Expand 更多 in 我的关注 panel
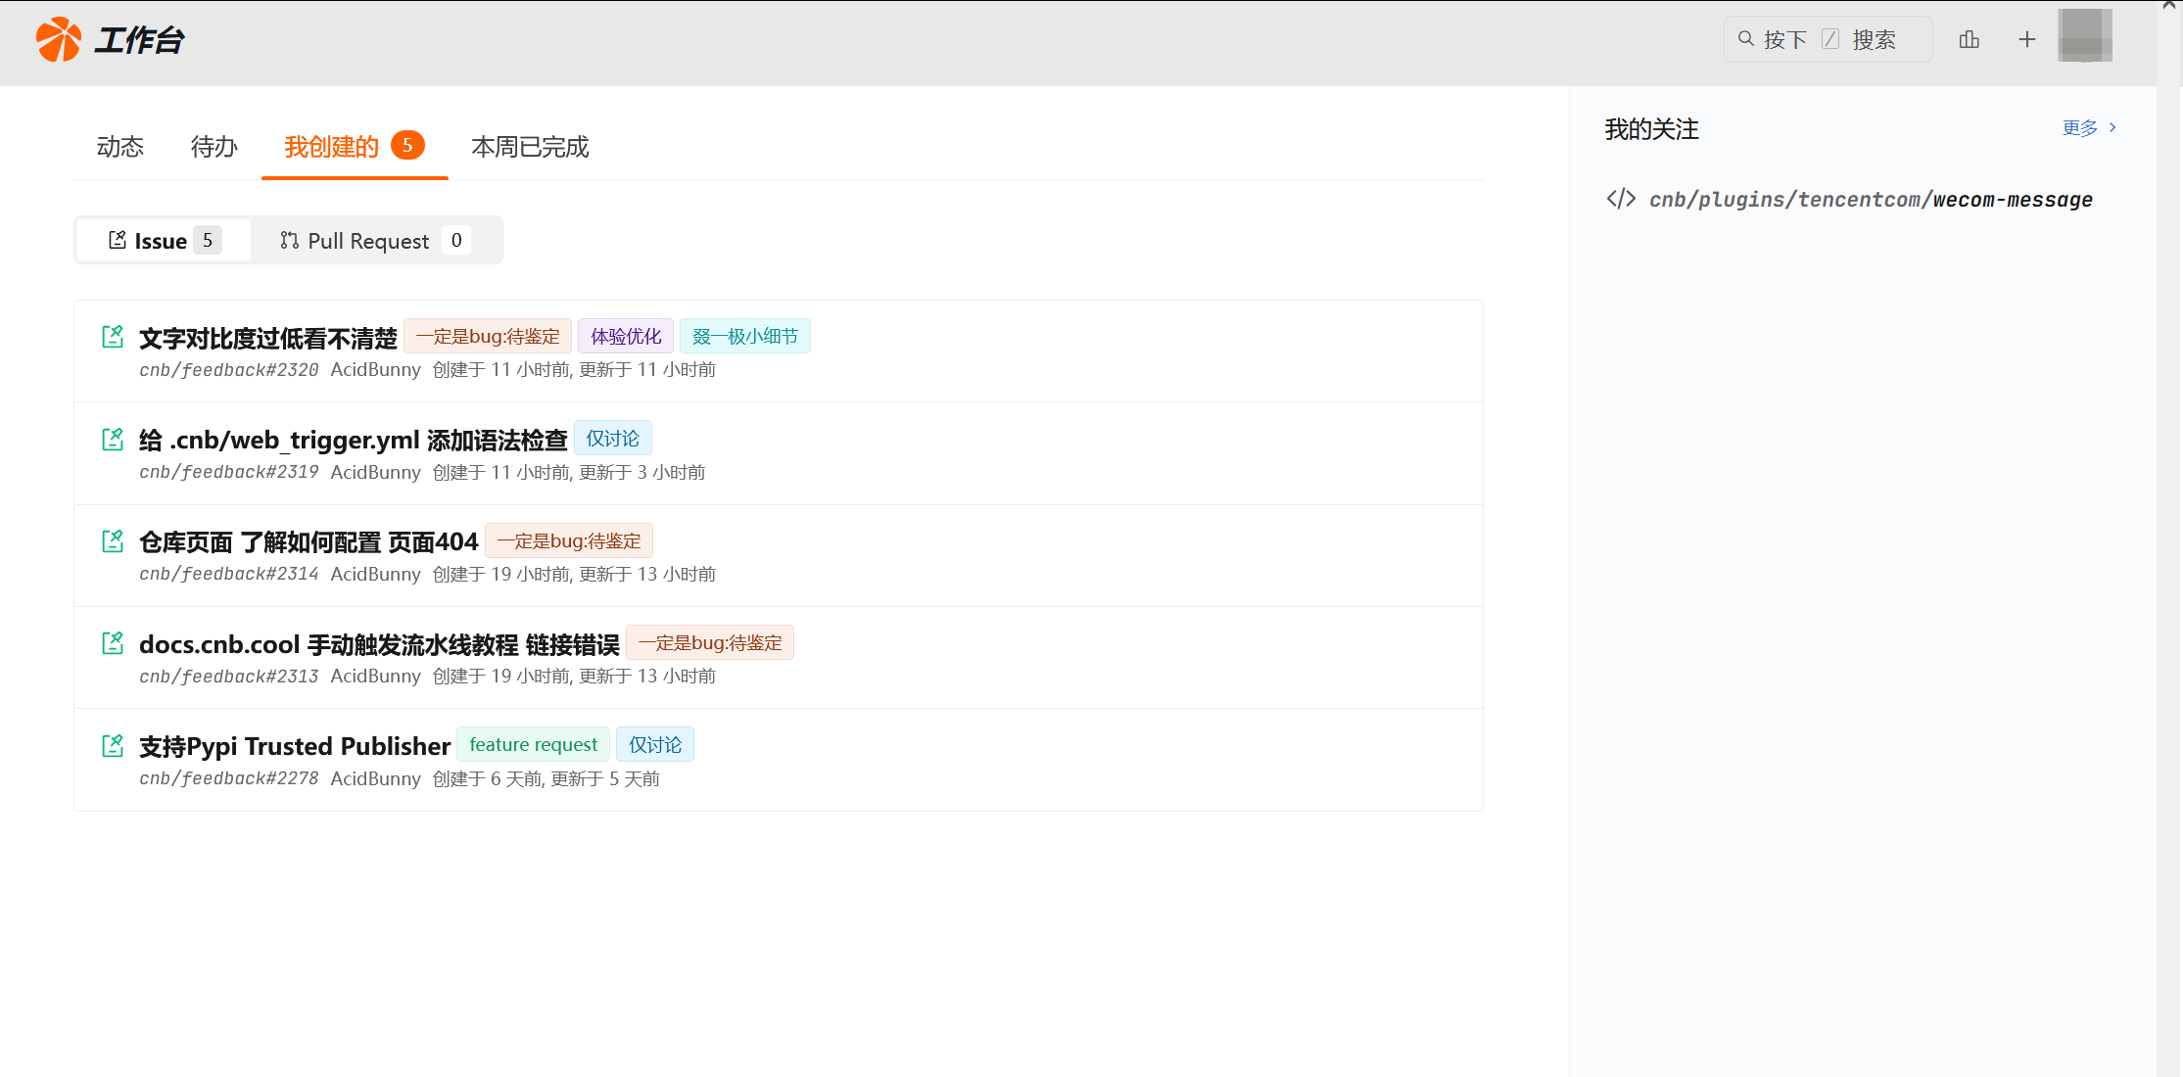The height and width of the screenshot is (1077, 2183). click(2079, 126)
